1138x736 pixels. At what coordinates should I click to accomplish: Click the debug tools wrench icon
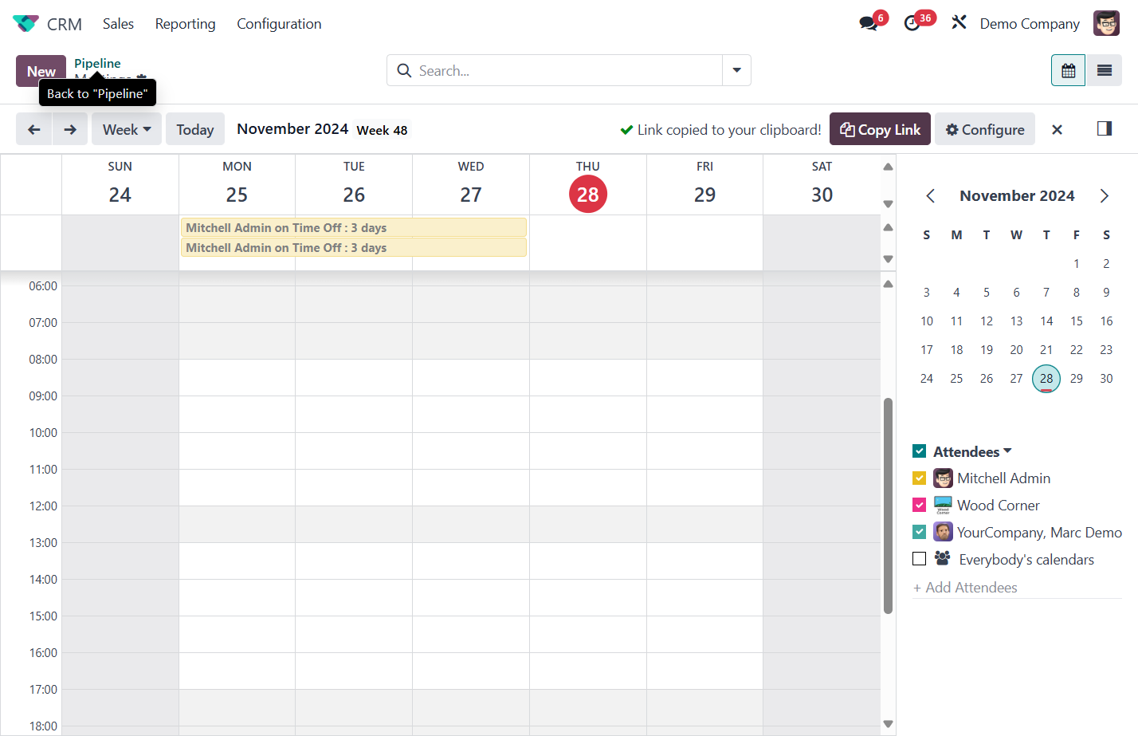(x=959, y=23)
